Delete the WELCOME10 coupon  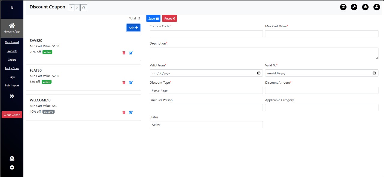coord(124,113)
